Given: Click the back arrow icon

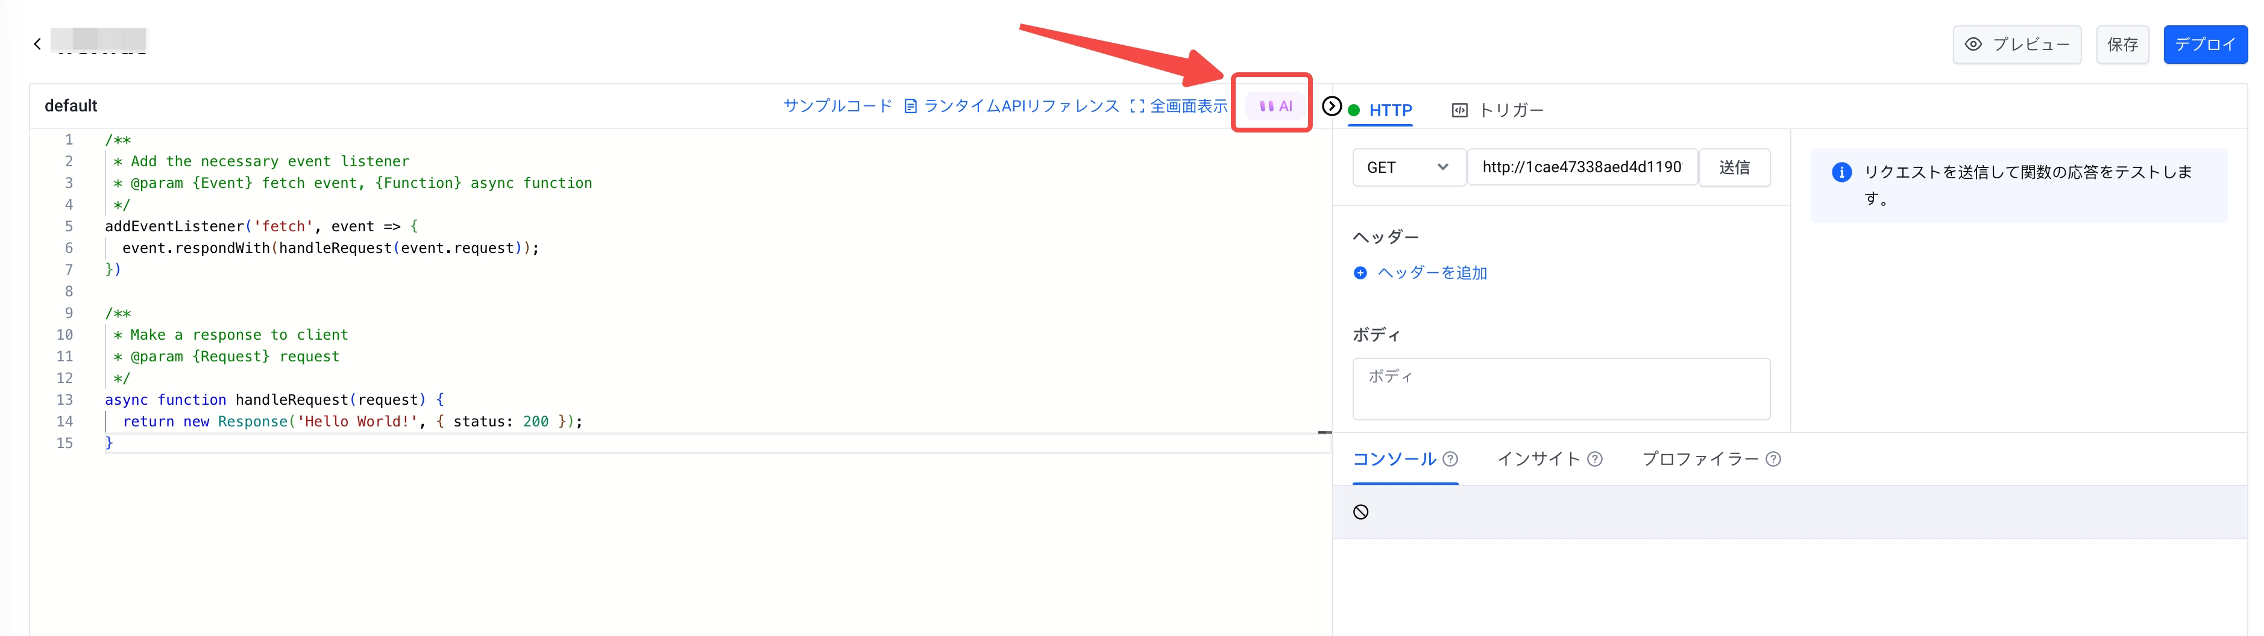Looking at the screenshot, I should coord(37,44).
